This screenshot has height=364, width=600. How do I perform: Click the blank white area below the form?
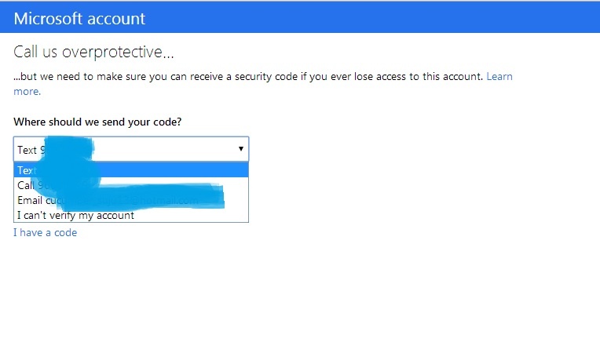tap(314, 306)
